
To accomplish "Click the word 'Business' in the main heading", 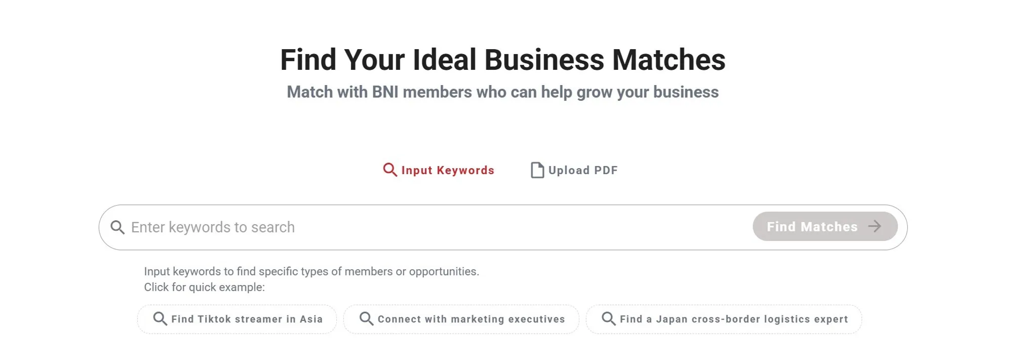I will (544, 60).
